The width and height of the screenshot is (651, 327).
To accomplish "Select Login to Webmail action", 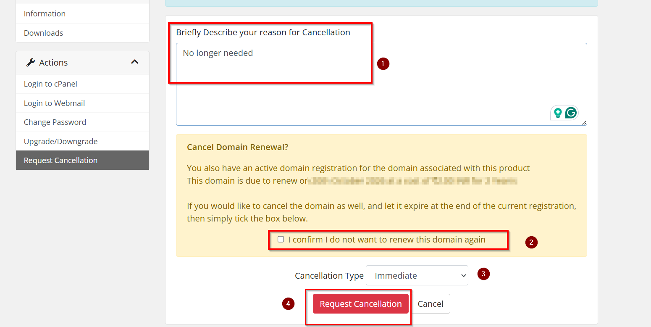I will pos(54,103).
